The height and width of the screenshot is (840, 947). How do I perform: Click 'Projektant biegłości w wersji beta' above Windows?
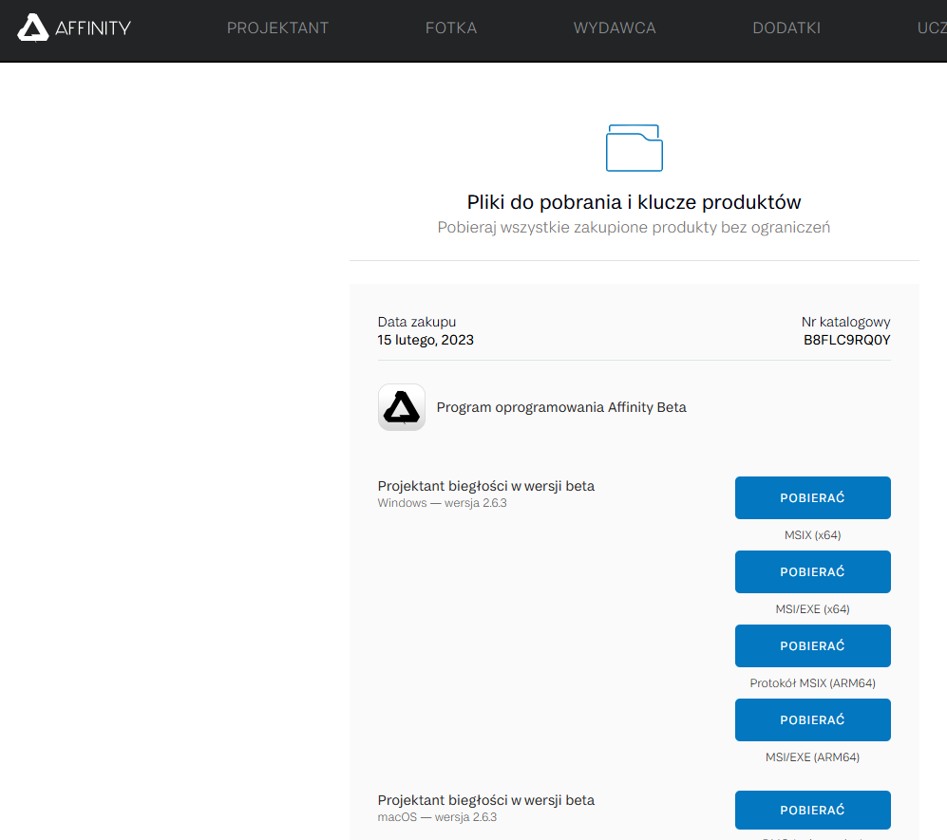pos(486,486)
